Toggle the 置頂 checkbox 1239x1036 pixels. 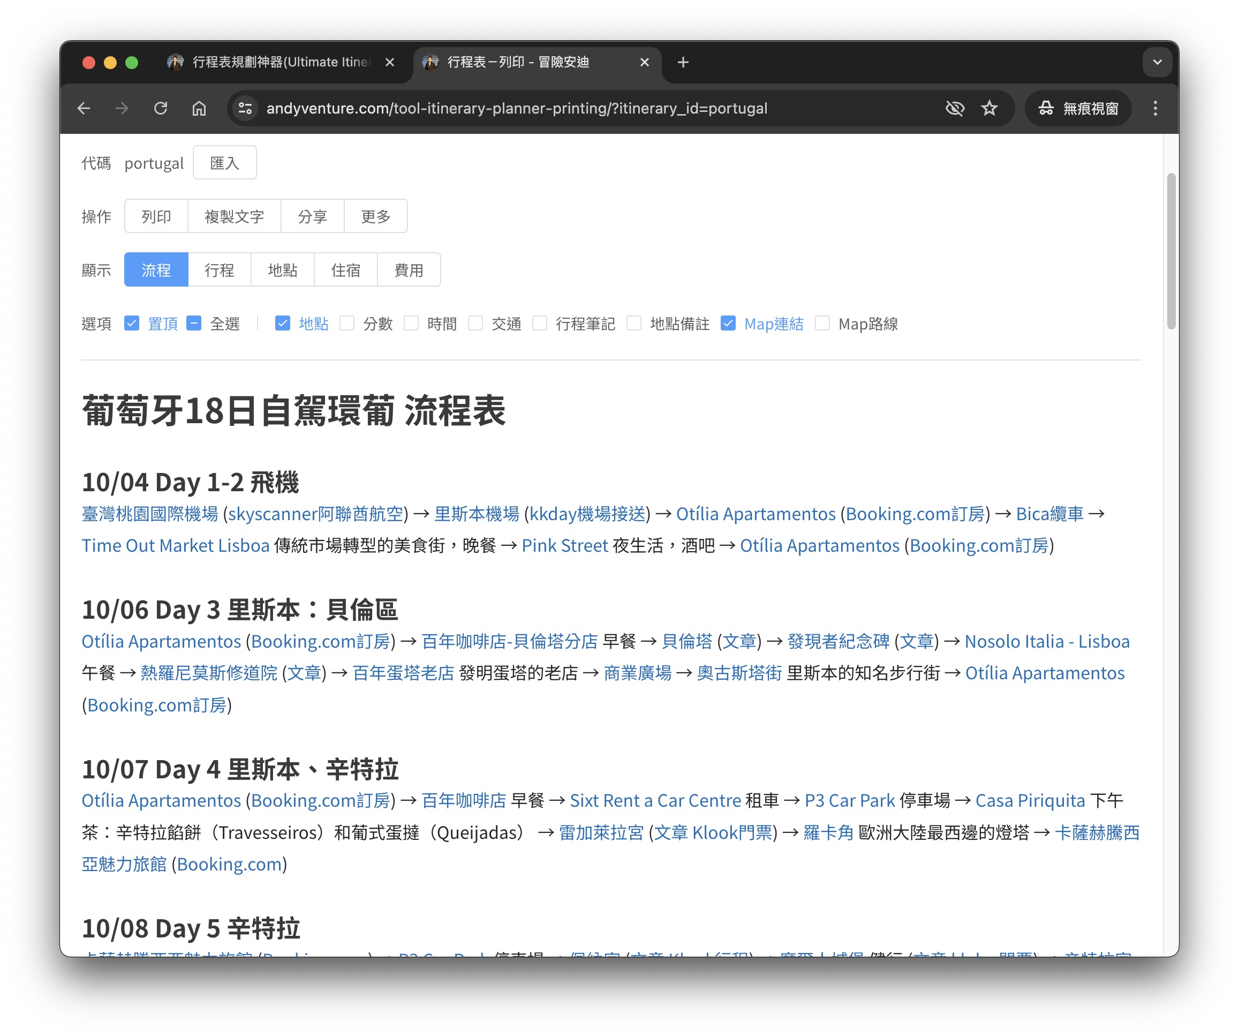click(x=132, y=324)
